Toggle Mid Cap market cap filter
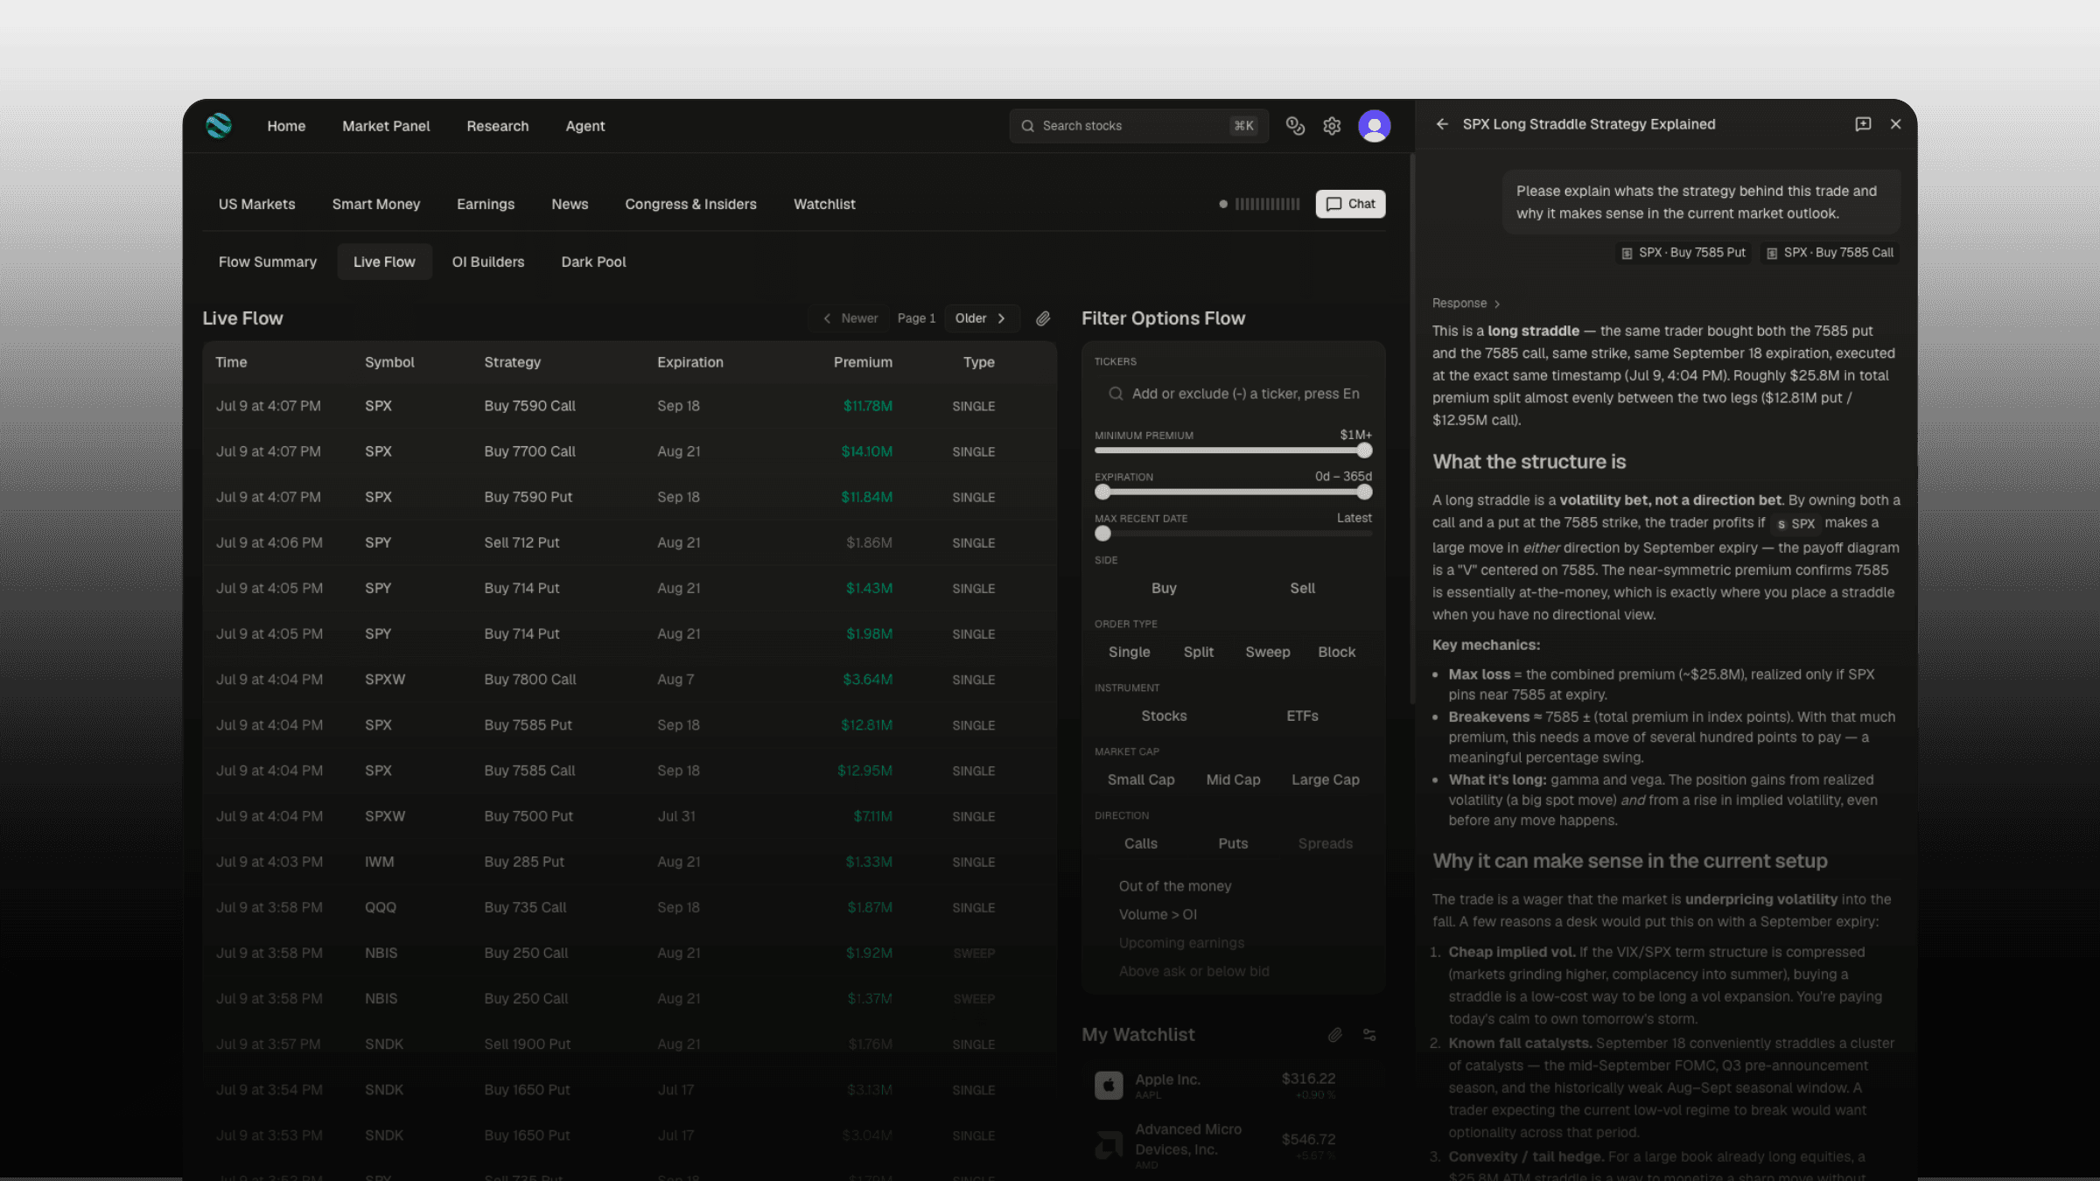This screenshot has width=2100, height=1181. click(1233, 779)
